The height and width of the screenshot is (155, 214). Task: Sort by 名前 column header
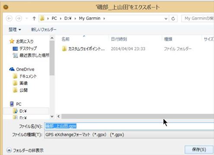(65, 39)
